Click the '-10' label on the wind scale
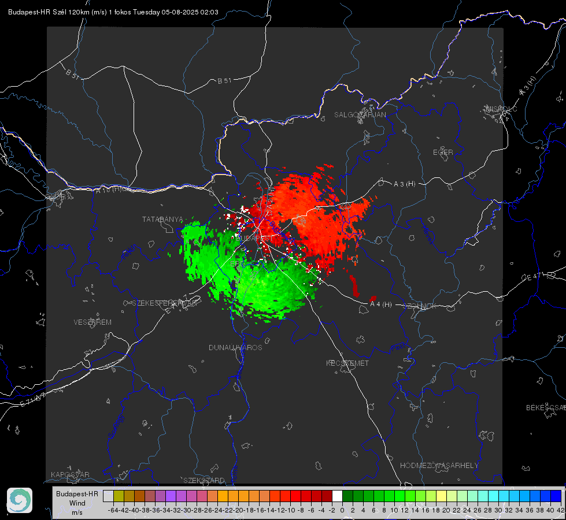566x520 pixels. [x=291, y=510]
